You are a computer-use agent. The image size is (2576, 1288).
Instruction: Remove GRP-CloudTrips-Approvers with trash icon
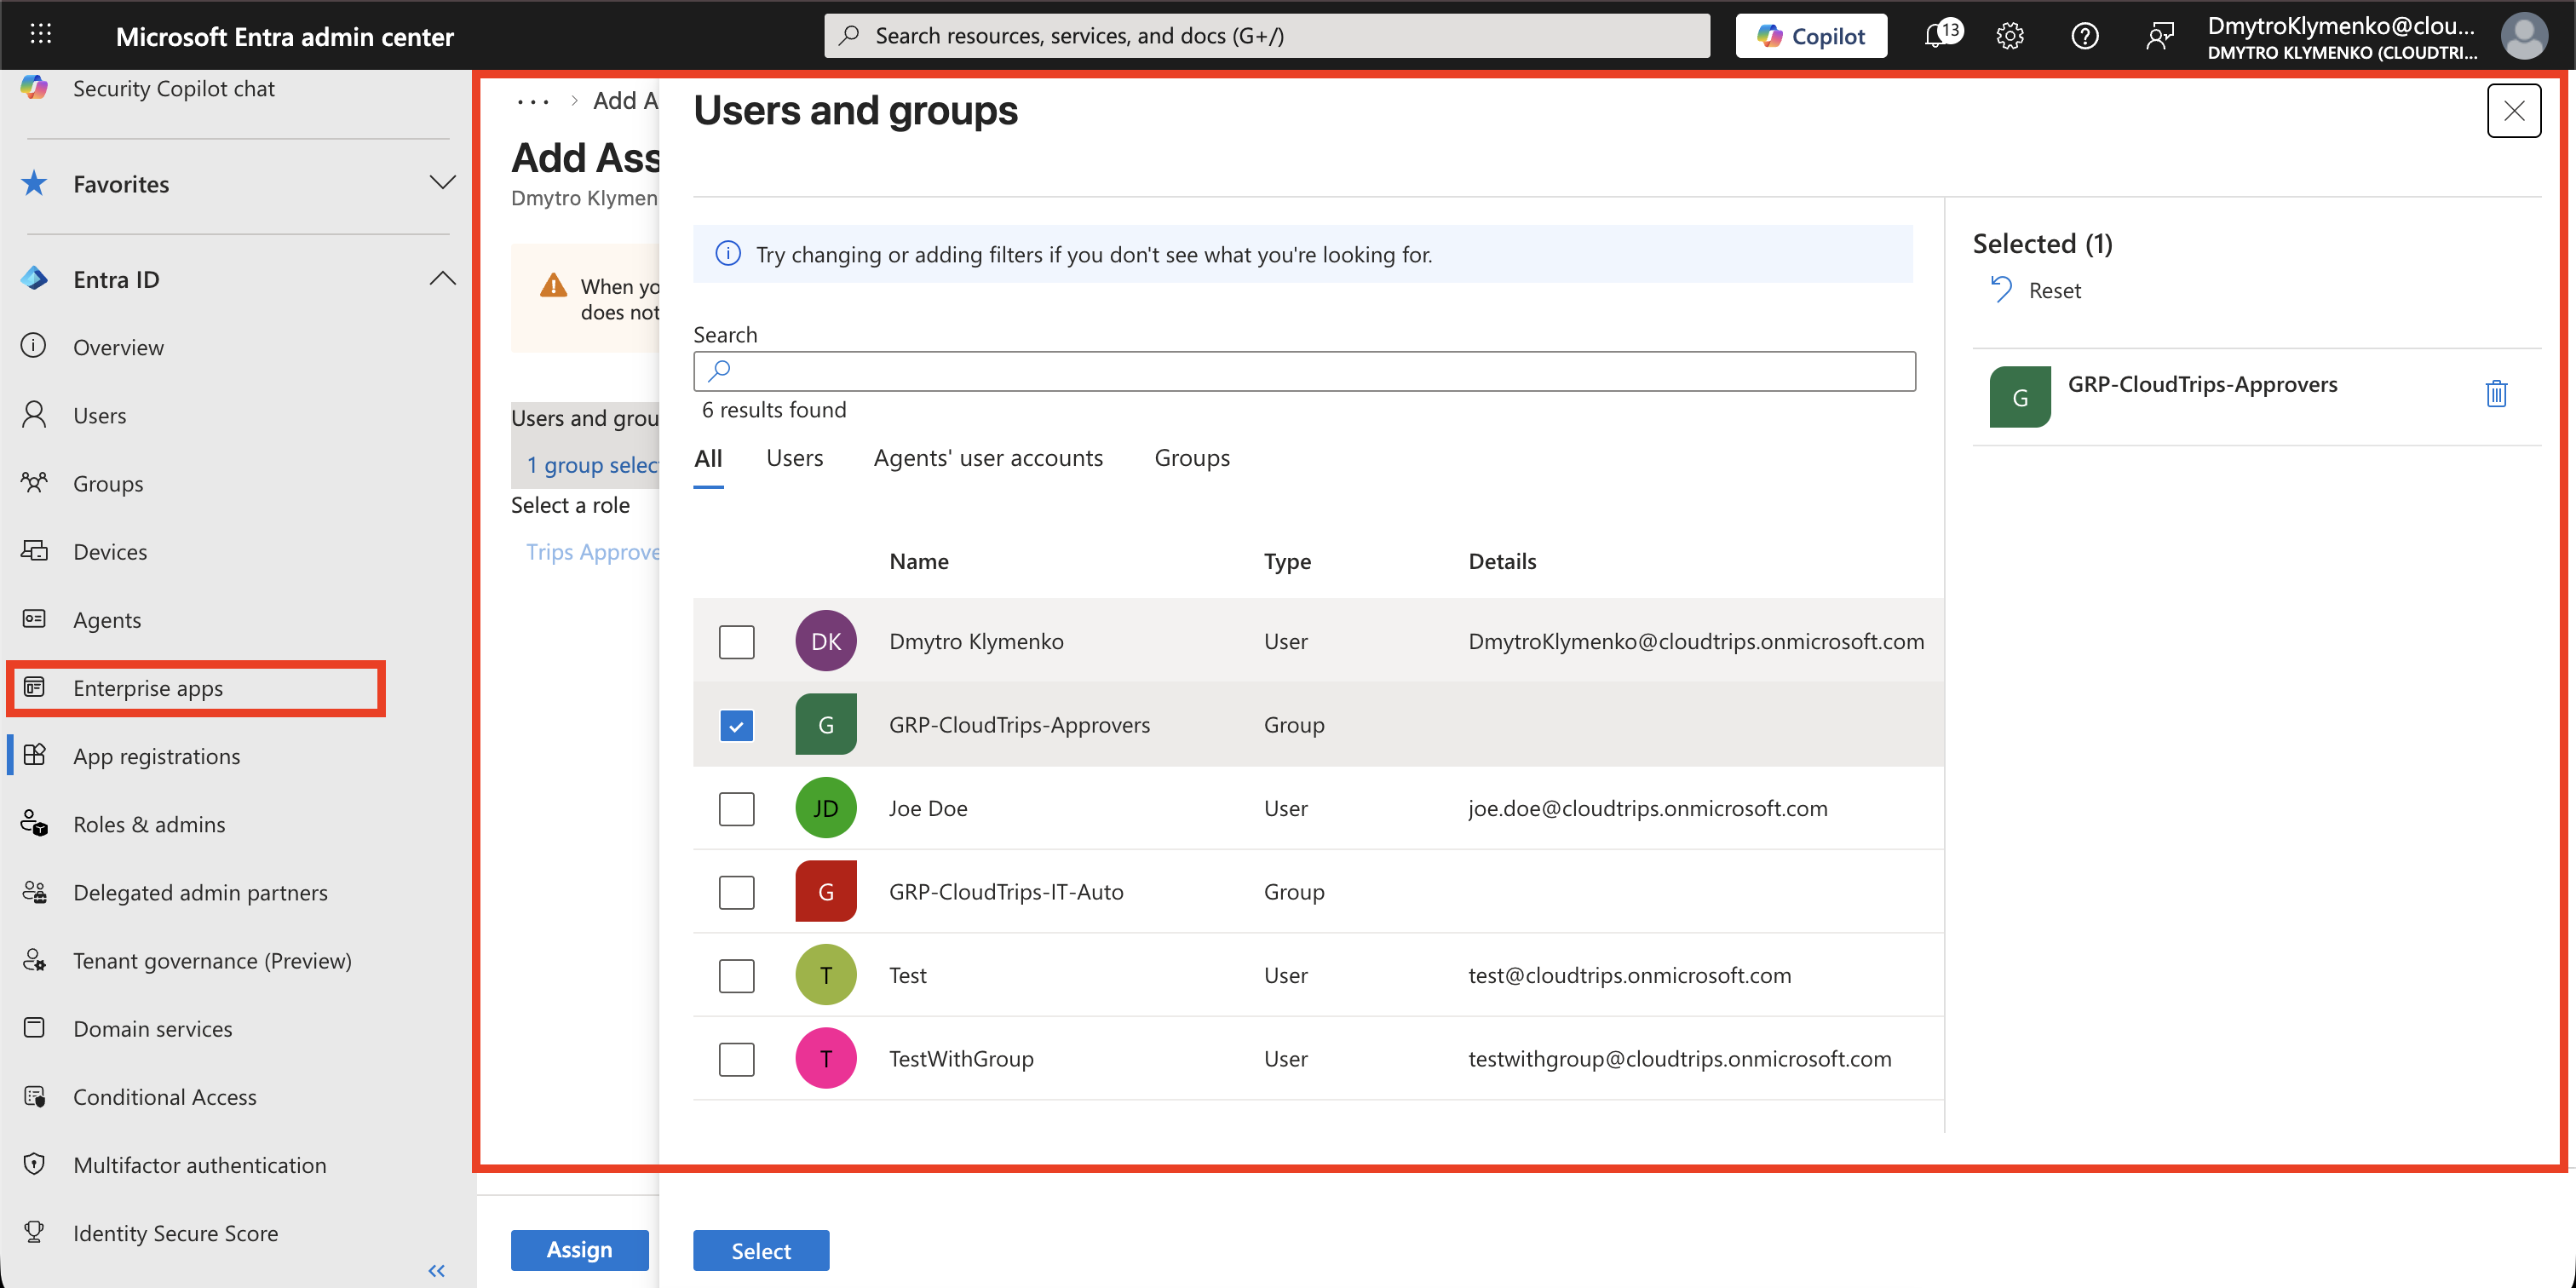[2495, 394]
